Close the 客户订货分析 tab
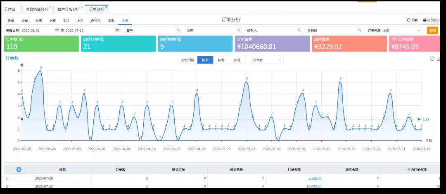Image resolution: width=446 pixels, height=194 pixels. (82, 7)
